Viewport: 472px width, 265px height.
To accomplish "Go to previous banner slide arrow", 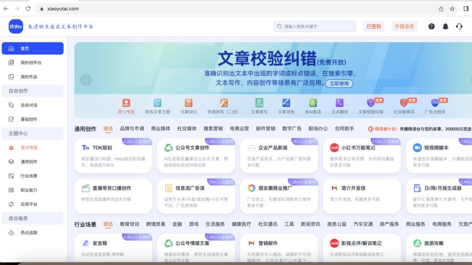I will coord(86,80).
